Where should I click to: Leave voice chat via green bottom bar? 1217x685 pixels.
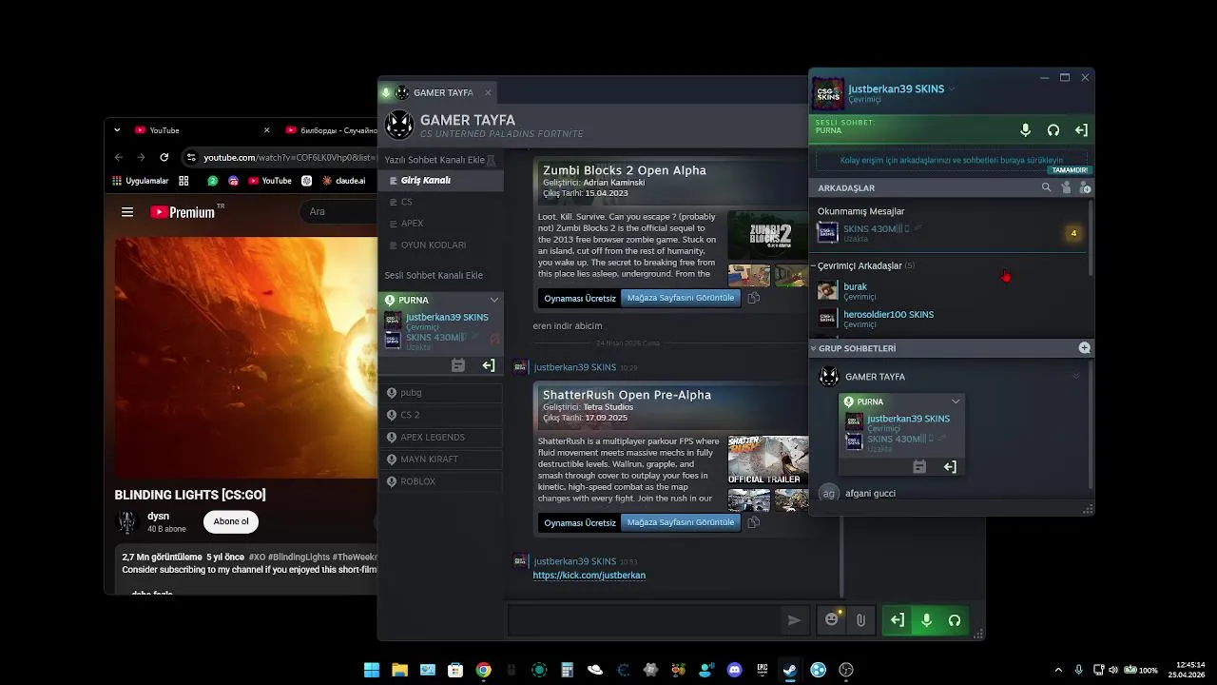coord(898,620)
